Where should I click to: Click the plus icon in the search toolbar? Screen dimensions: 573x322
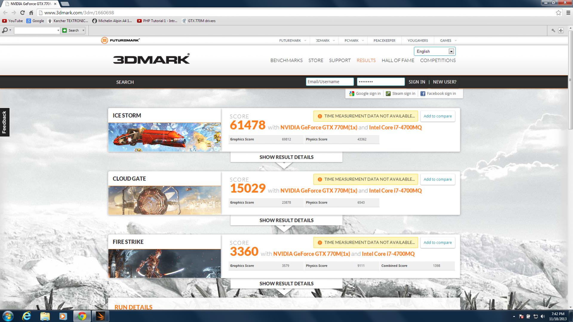tap(561, 30)
